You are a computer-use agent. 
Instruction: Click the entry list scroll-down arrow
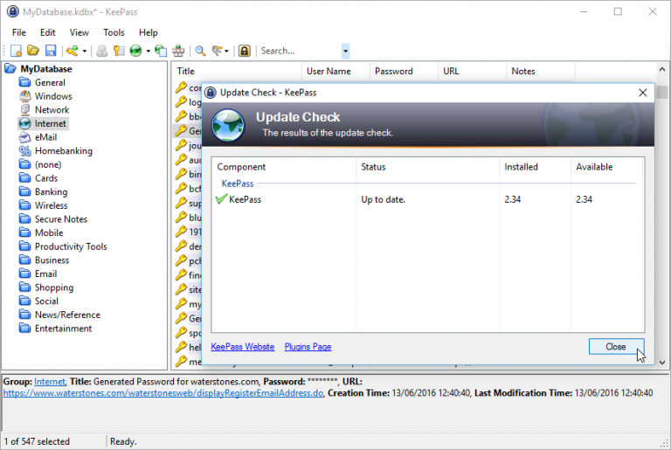[662, 363]
